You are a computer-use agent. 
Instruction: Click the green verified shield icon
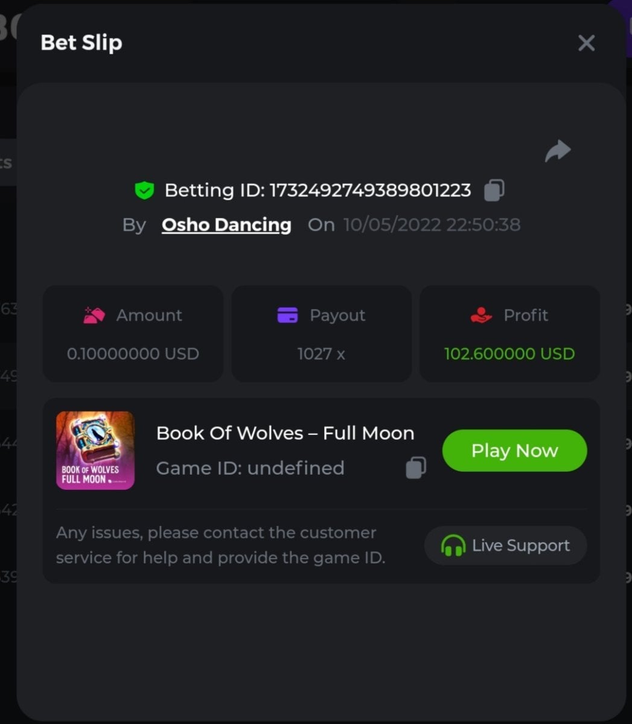click(144, 191)
